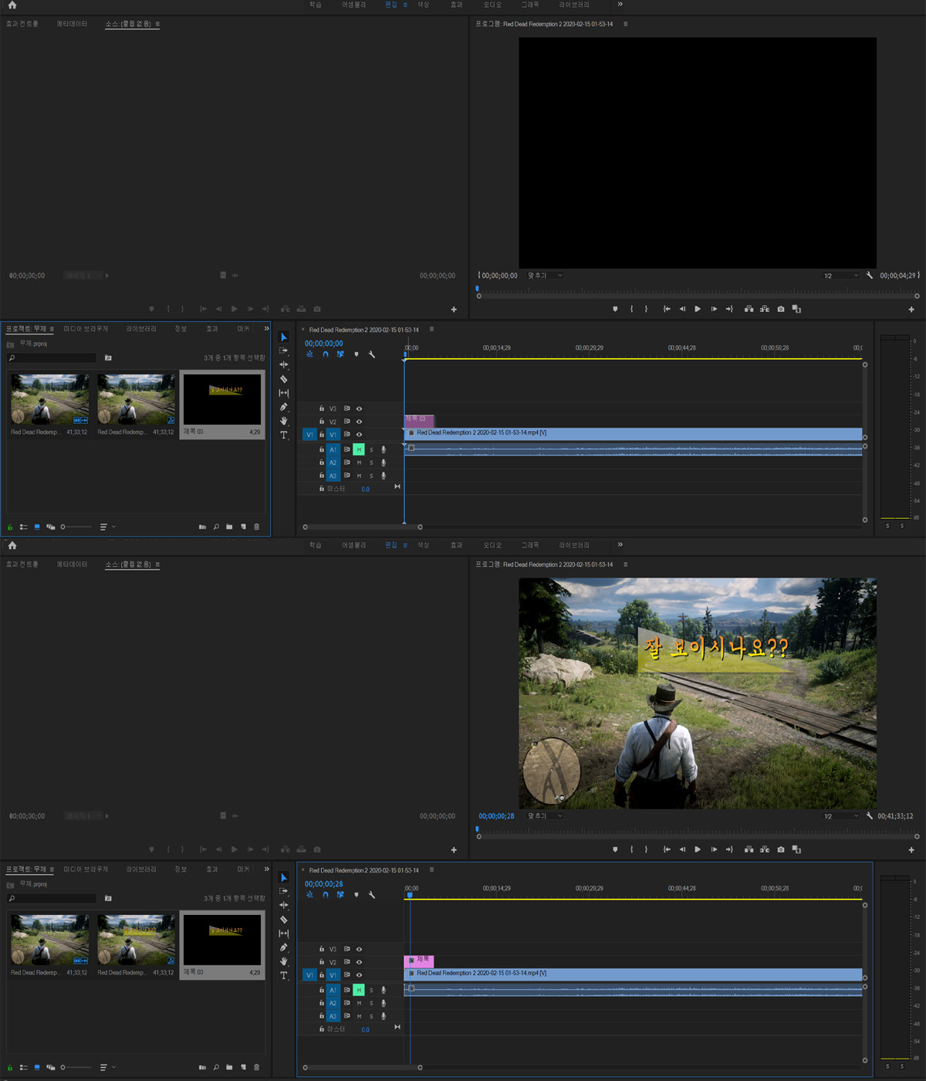Viewport: 926px width, 1081px height.
Task: Solo track A2 in the upper timeline
Action: (371, 463)
